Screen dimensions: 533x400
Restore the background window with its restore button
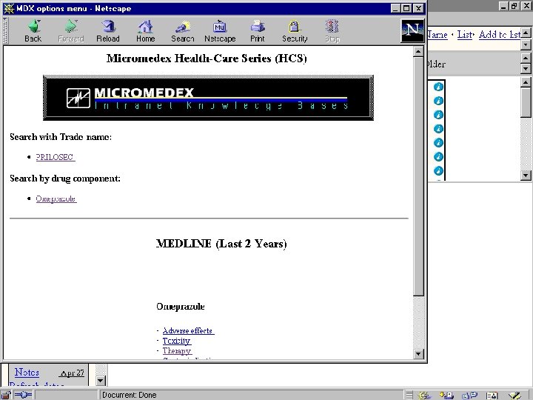pyautogui.click(x=514, y=6)
